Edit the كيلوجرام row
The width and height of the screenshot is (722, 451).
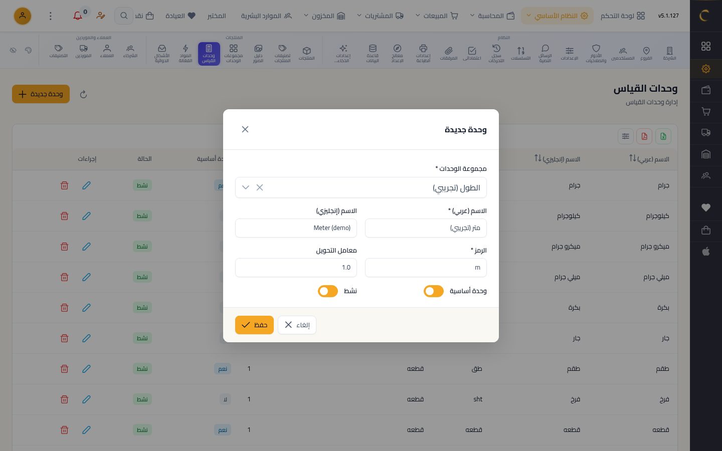pyautogui.click(x=86, y=216)
